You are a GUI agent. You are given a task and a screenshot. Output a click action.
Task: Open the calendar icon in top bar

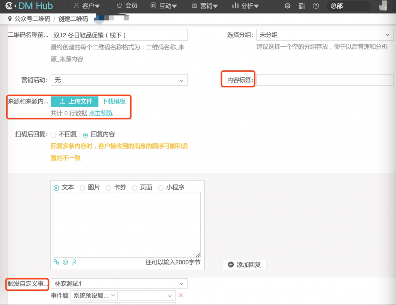tap(302, 6)
